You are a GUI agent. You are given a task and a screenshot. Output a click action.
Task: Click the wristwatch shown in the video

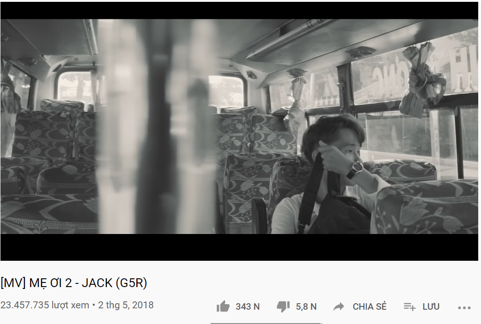pyautogui.click(x=356, y=169)
